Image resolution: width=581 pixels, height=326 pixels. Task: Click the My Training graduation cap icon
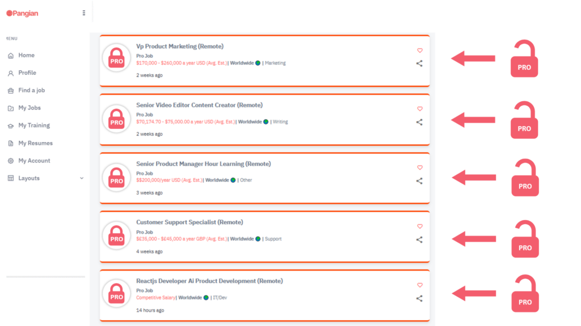point(11,126)
